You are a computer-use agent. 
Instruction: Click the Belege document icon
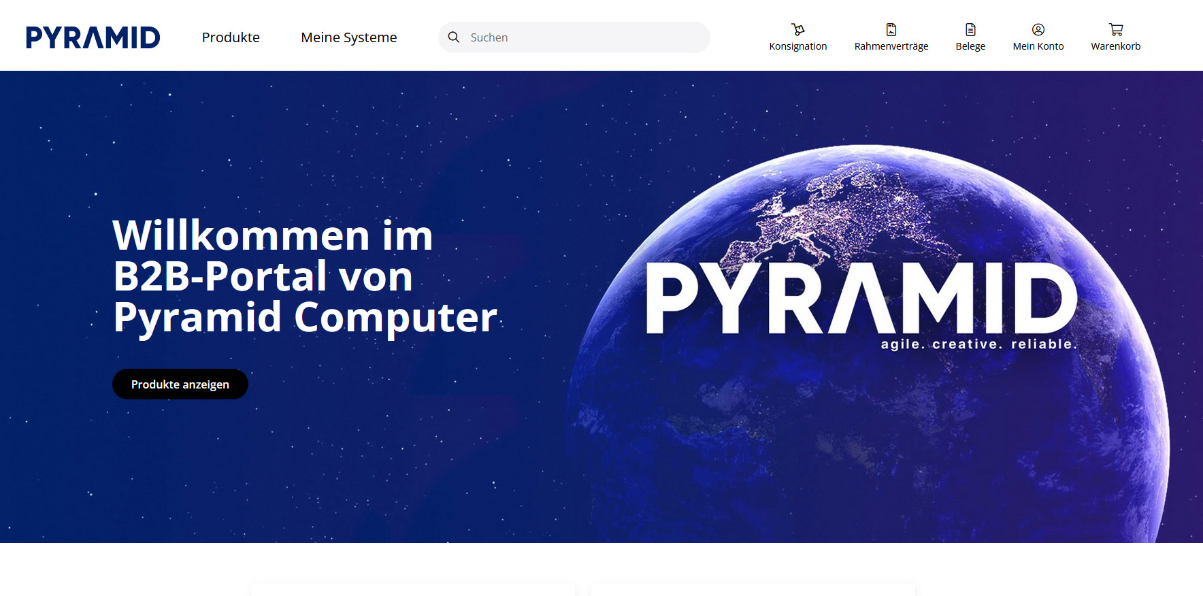[970, 29]
